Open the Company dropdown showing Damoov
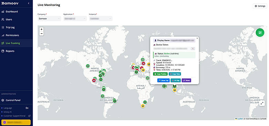The height and width of the screenshot is (126, 269). (49, 18)
